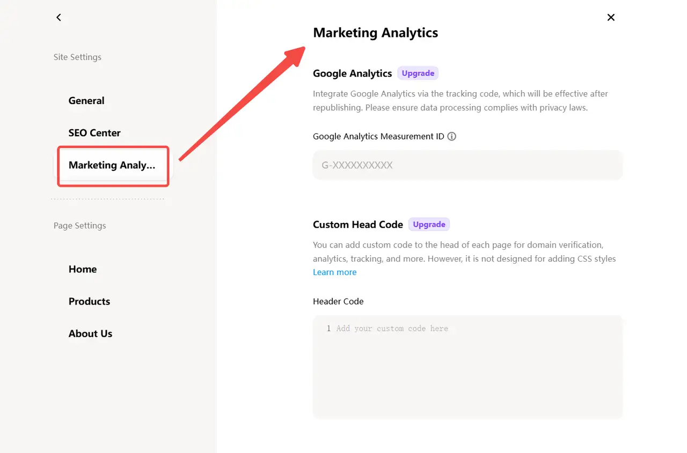The width and height of the screenshot is (687, 453).
Task: Click the Page Settings section label
Action: point(80,226)
